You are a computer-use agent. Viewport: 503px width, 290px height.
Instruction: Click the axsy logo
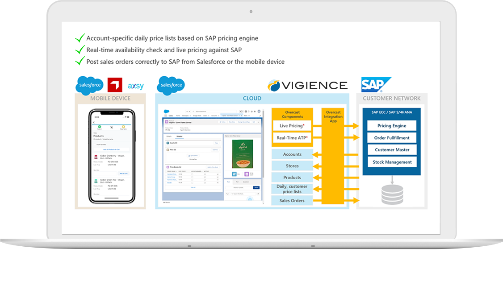[x=136, y=86]
